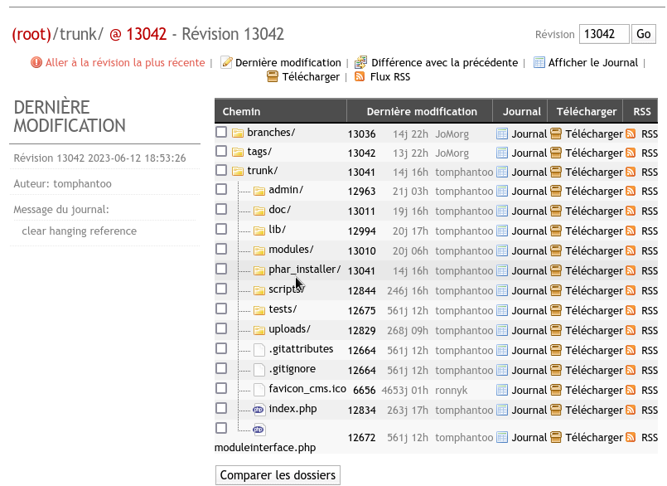Click the Télécharger box icon in top toolbar
The height and width of the screenshot is (486, 667).
273,76
